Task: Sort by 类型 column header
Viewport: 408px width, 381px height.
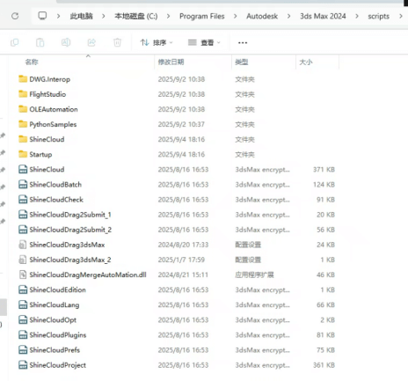Action: pos(242,62)
